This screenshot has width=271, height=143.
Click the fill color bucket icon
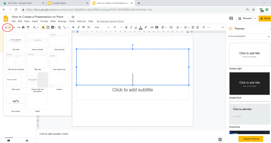coord(74,27)
